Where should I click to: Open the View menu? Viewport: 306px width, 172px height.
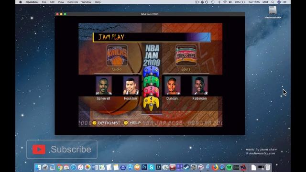point(61,2)
